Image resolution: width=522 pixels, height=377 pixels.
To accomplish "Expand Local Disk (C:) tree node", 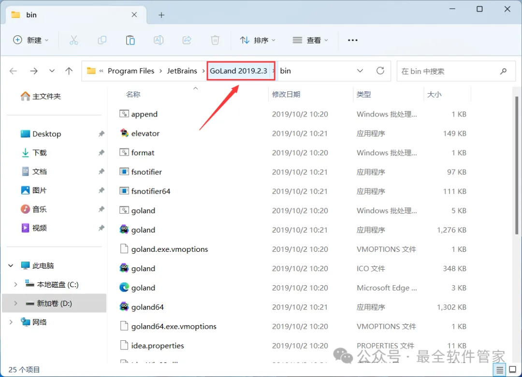I will pos(15,284).
